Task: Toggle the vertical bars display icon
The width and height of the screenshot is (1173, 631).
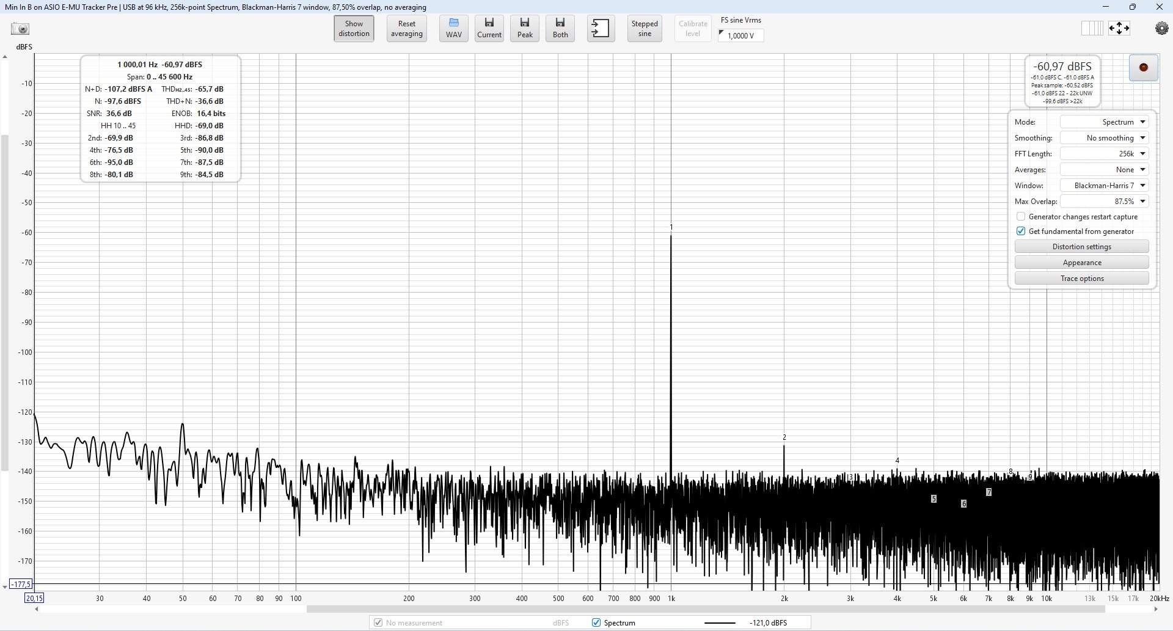Action: coord(1092,28)
